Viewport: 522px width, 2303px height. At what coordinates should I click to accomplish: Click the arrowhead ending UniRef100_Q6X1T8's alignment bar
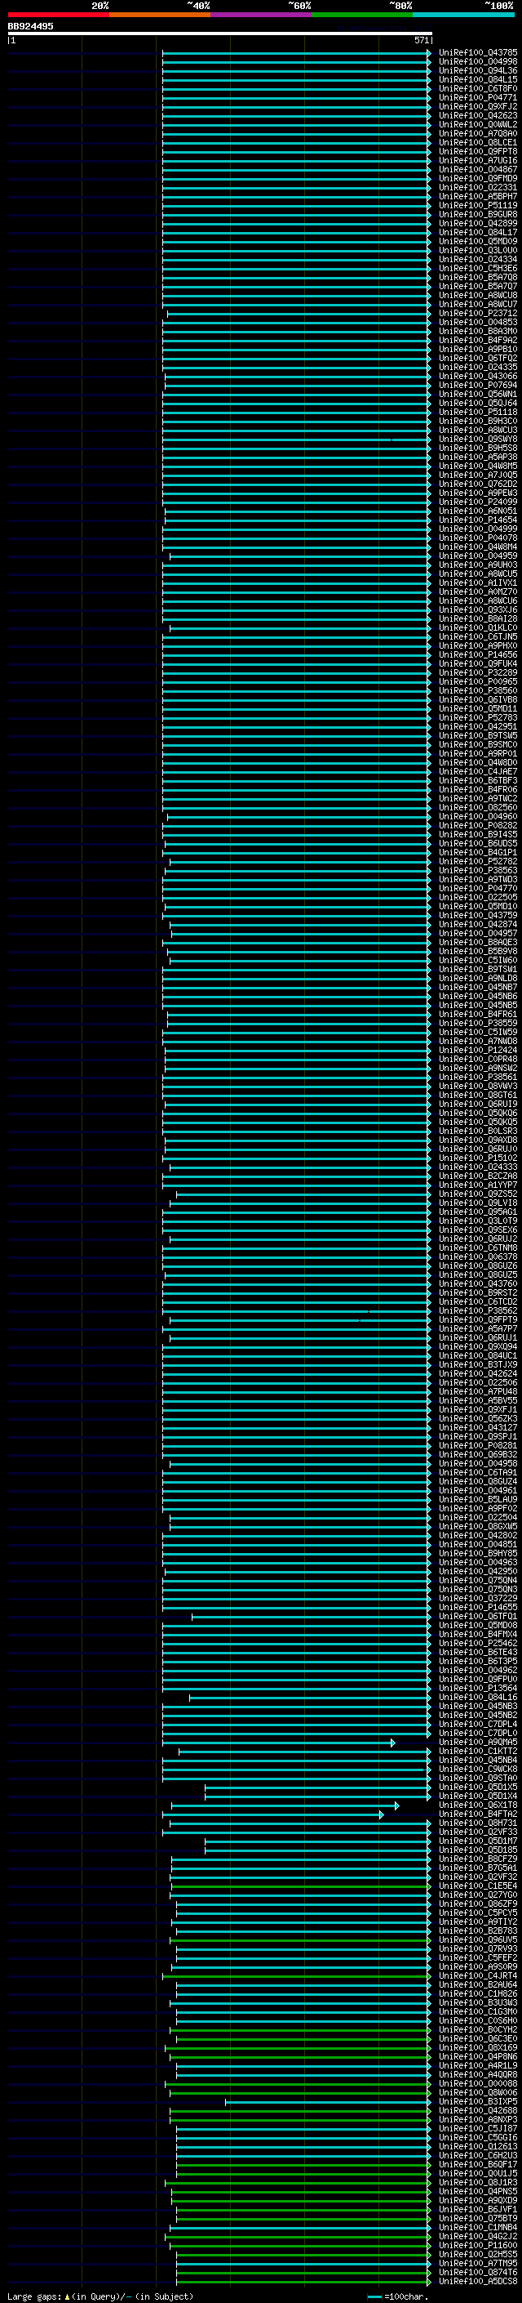[x=396, y=1805]
